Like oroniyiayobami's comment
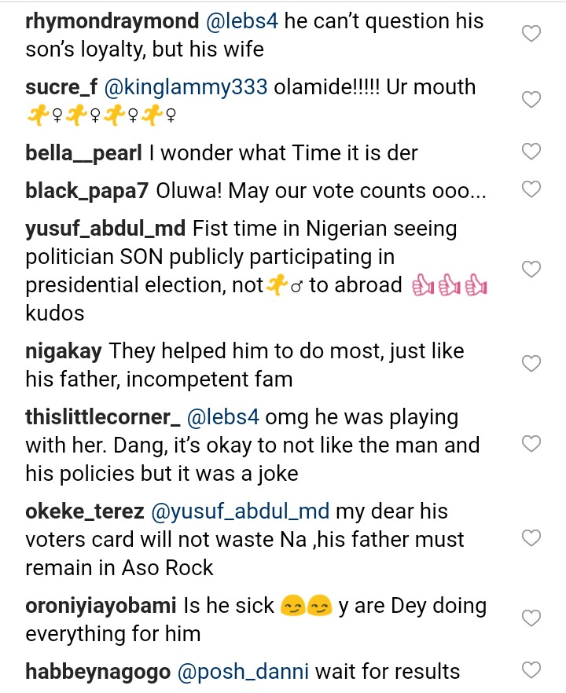 531,618
